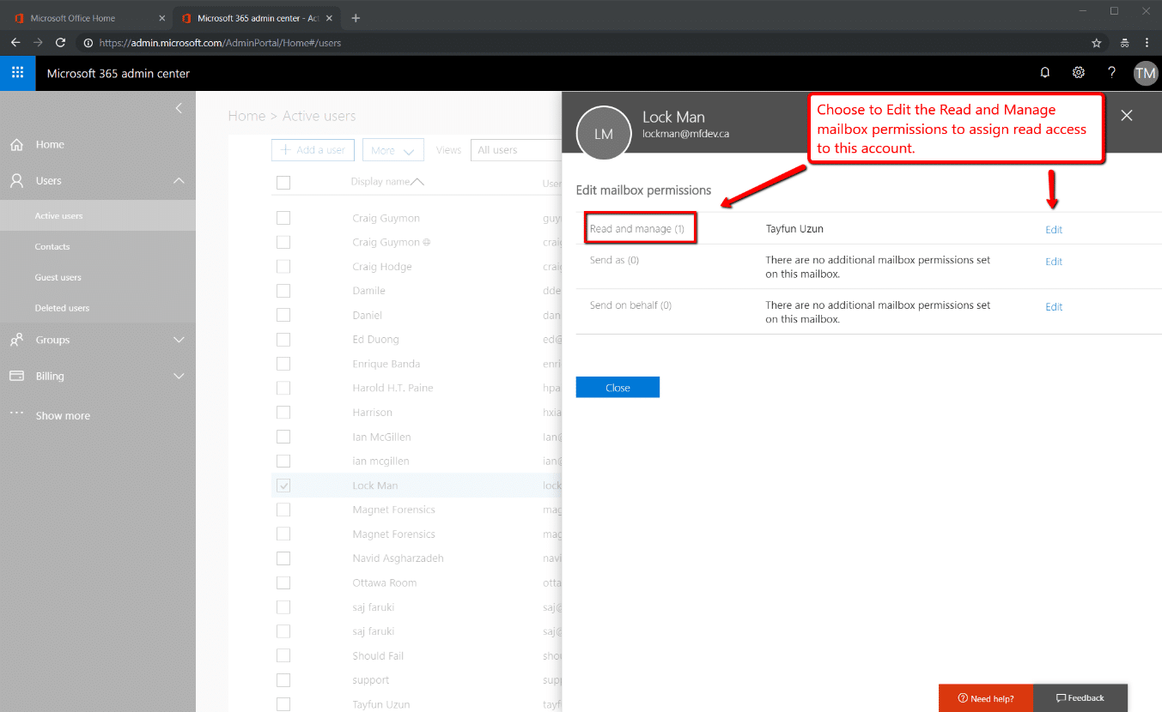The width and height of the screenshot is (1162, 712).
Task: Uncheck the Lock Man checkbox
Action: [x=283, y=486]
